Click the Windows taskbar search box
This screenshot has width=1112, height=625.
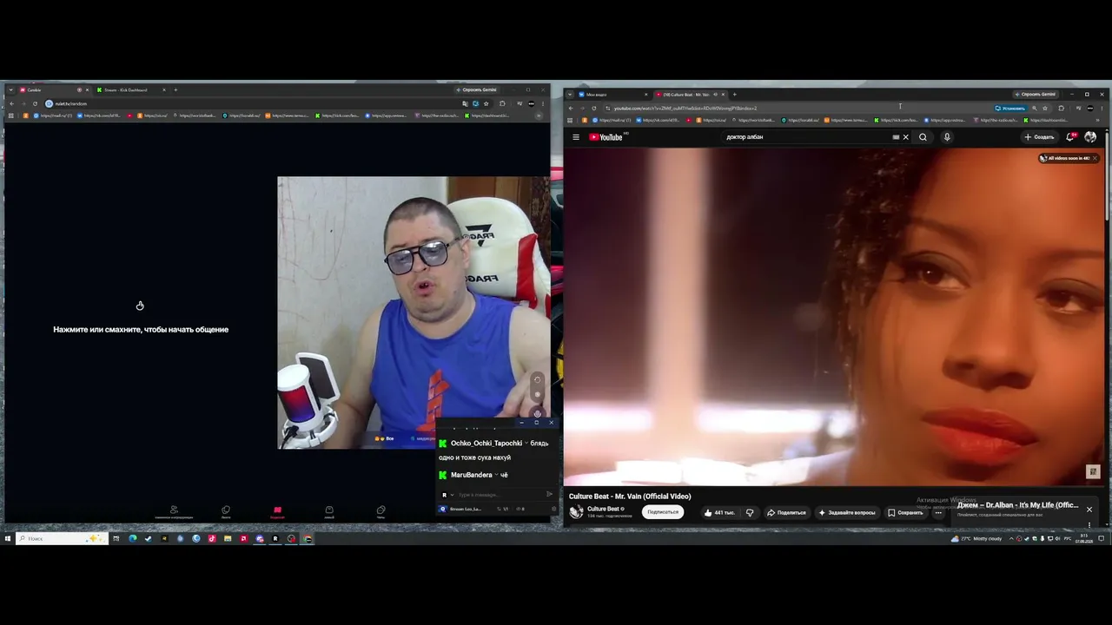pos(63,538)
